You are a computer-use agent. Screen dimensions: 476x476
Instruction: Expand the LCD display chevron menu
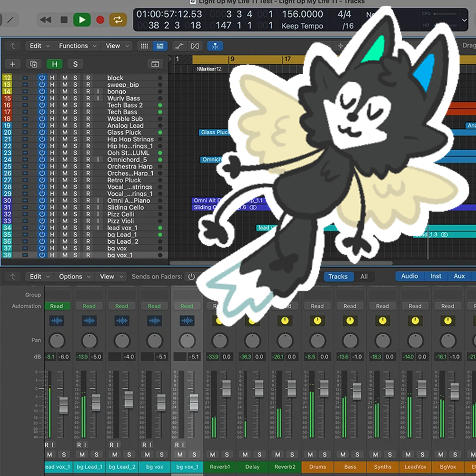pyautogui.click(x=465, y=20)
